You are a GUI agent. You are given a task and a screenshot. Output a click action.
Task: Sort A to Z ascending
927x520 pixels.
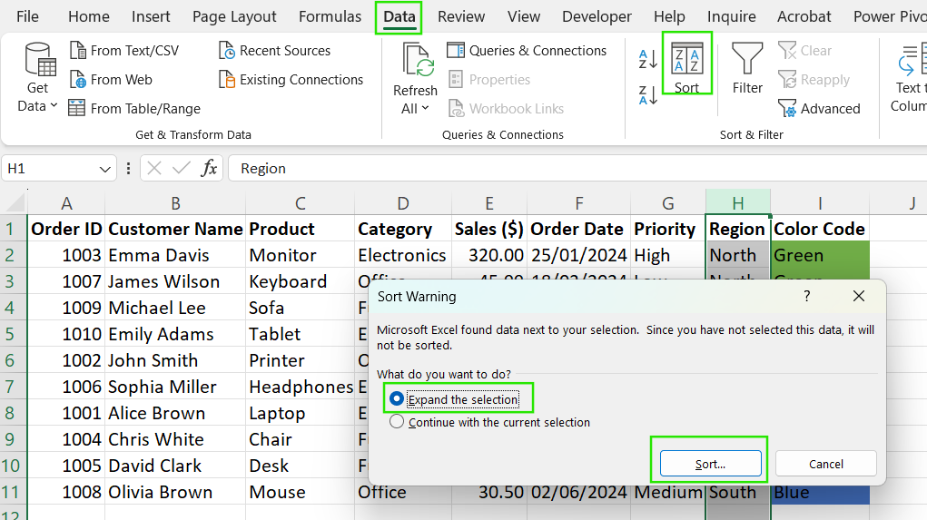pyautogui.click(x=648, y=59)
